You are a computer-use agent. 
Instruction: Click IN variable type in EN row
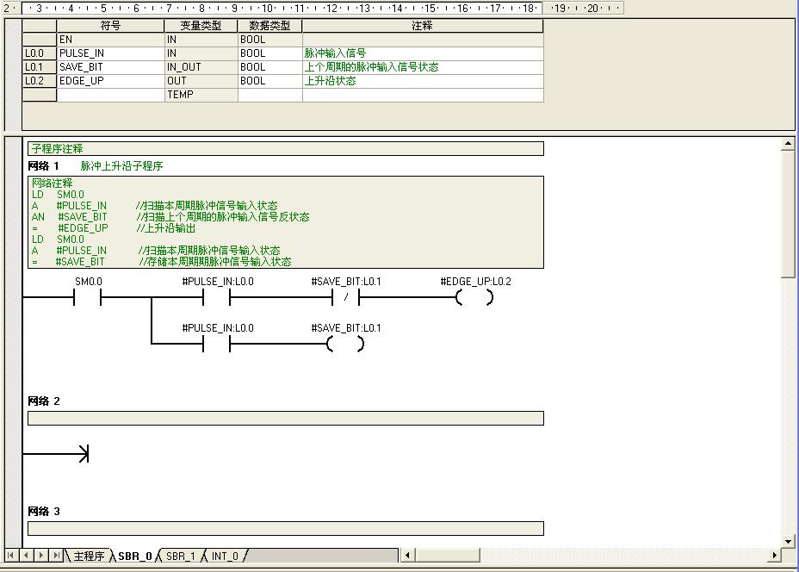tap(201, 40)
